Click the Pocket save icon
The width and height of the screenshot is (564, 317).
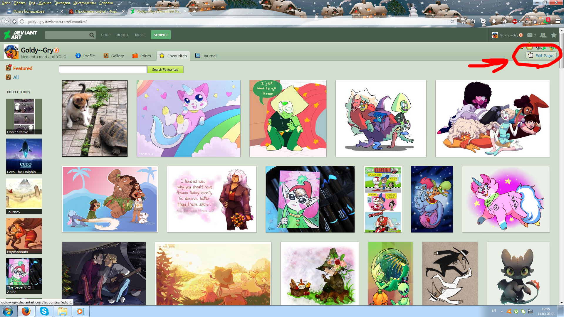(x=483, y=21)
